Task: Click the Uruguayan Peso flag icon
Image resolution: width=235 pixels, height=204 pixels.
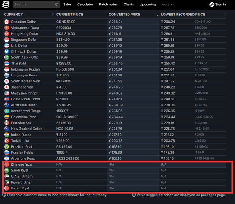Action: click(7, 75)
